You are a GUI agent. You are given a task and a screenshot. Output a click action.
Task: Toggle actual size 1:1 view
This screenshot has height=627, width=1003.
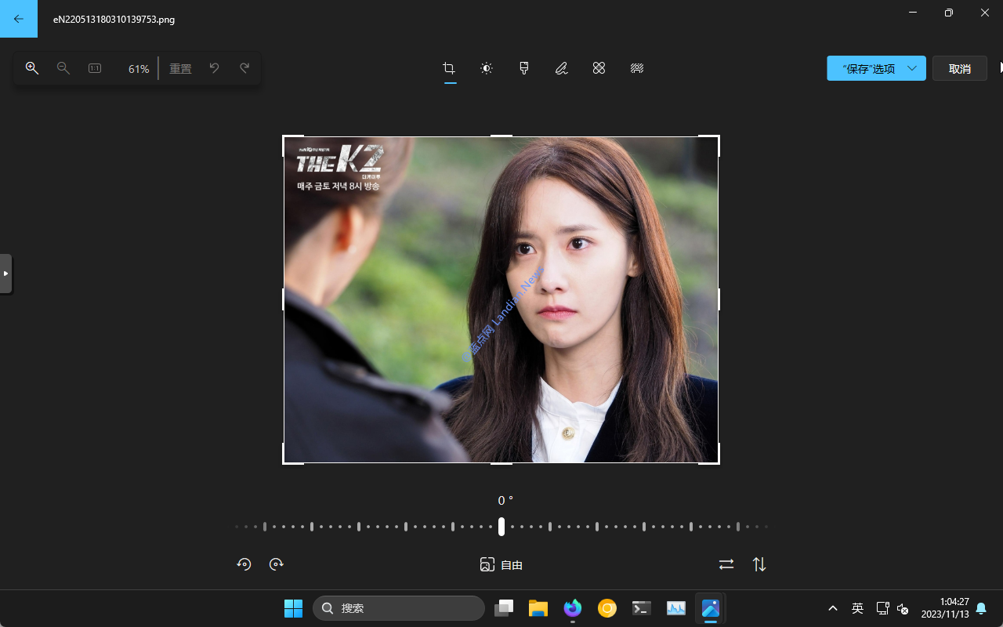click(95, 68)
